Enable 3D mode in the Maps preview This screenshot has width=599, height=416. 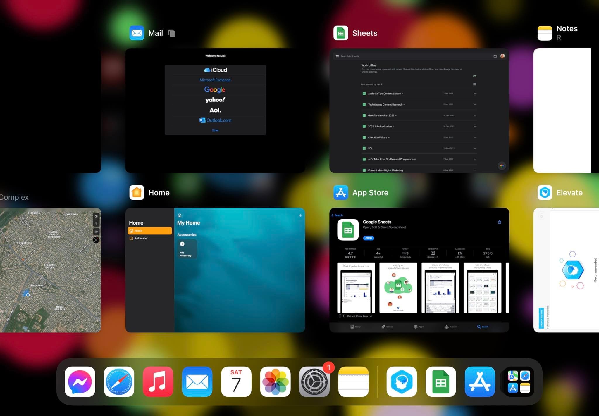pyautogui.click(x=96, y=231)
